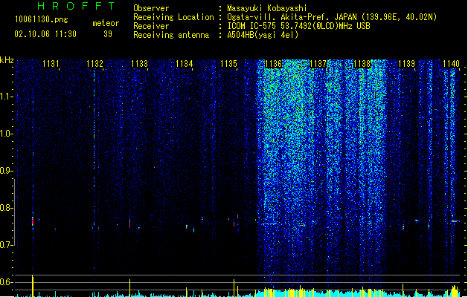
Task: Click the 1138 time marker
Action: pyautogui.click(x=362, y=64)
